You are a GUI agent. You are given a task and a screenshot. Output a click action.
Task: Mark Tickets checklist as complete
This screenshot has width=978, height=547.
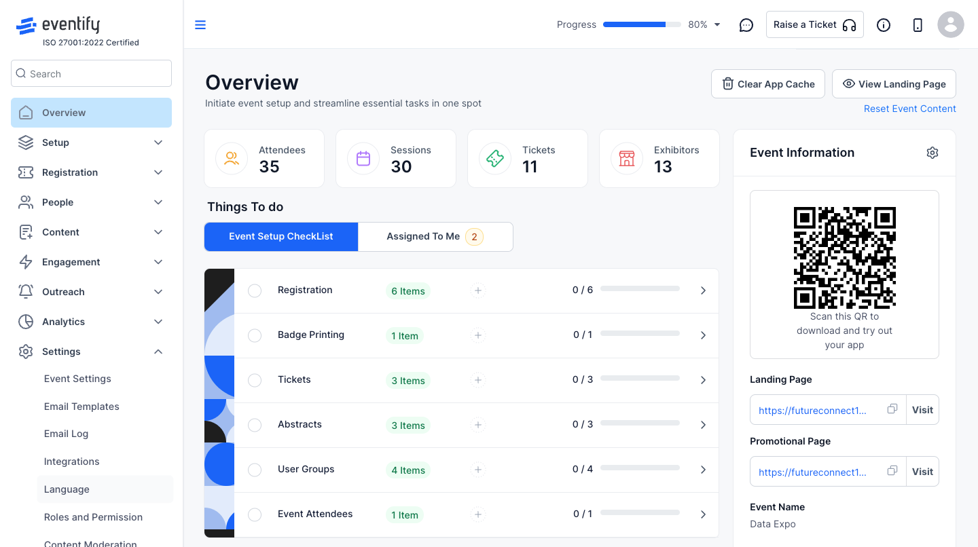(x=255, y=380)
